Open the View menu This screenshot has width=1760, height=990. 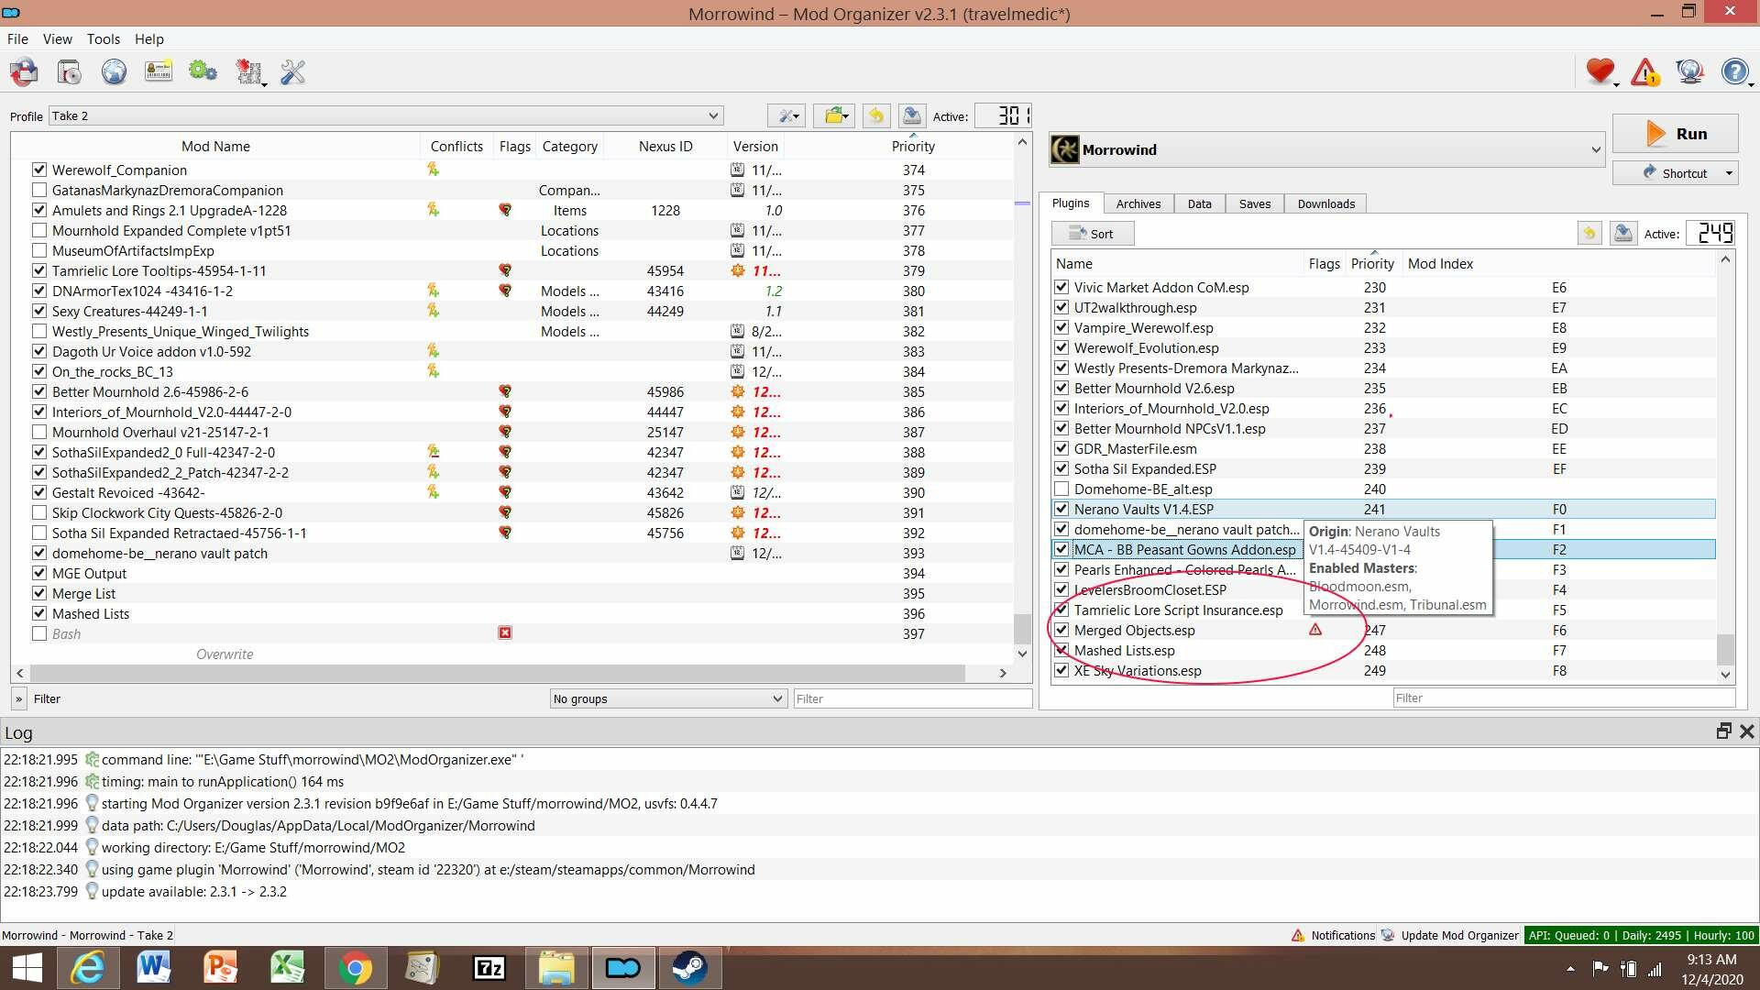click(57, 38)
